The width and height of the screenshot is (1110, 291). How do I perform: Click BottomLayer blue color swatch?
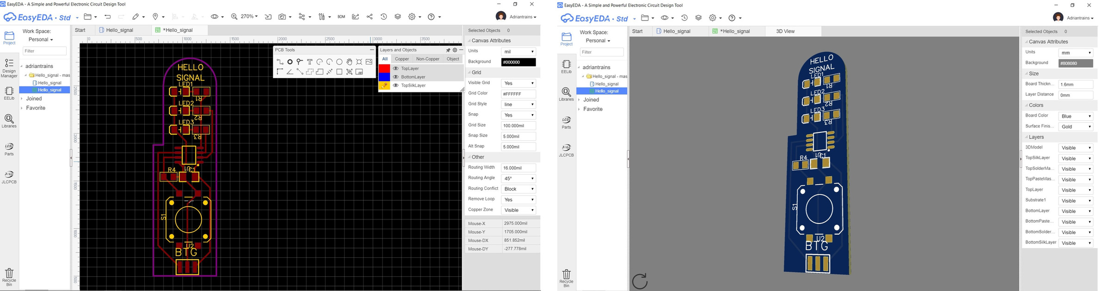(384, 77)
